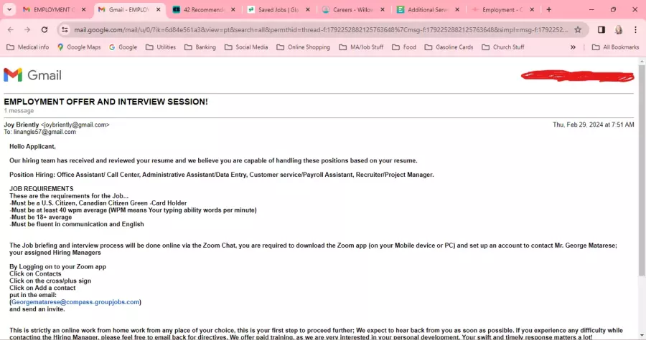
Task: Open the Chrome three-dot menu
Action: [x=636, y=29]
